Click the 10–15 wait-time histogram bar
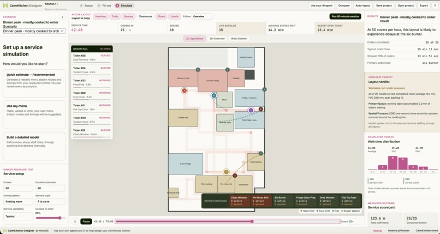This screenshot has width=440, height=234. pyautogui.click(x=393, y=163)
